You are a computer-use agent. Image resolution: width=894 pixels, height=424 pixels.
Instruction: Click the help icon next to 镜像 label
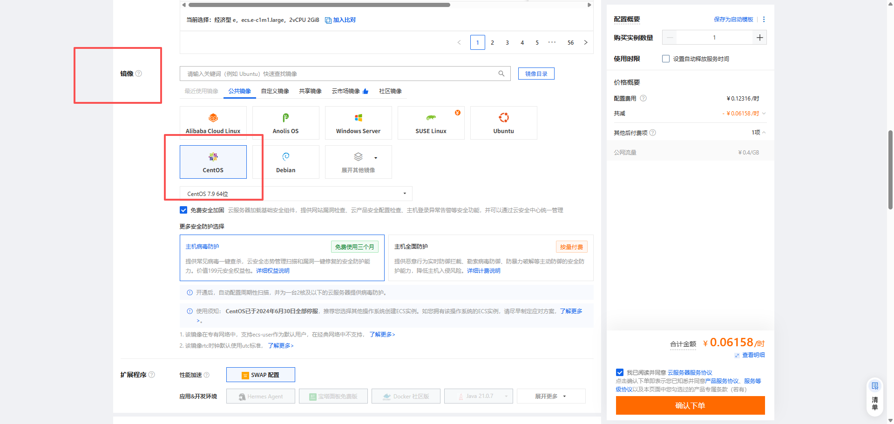pos(139,74)
